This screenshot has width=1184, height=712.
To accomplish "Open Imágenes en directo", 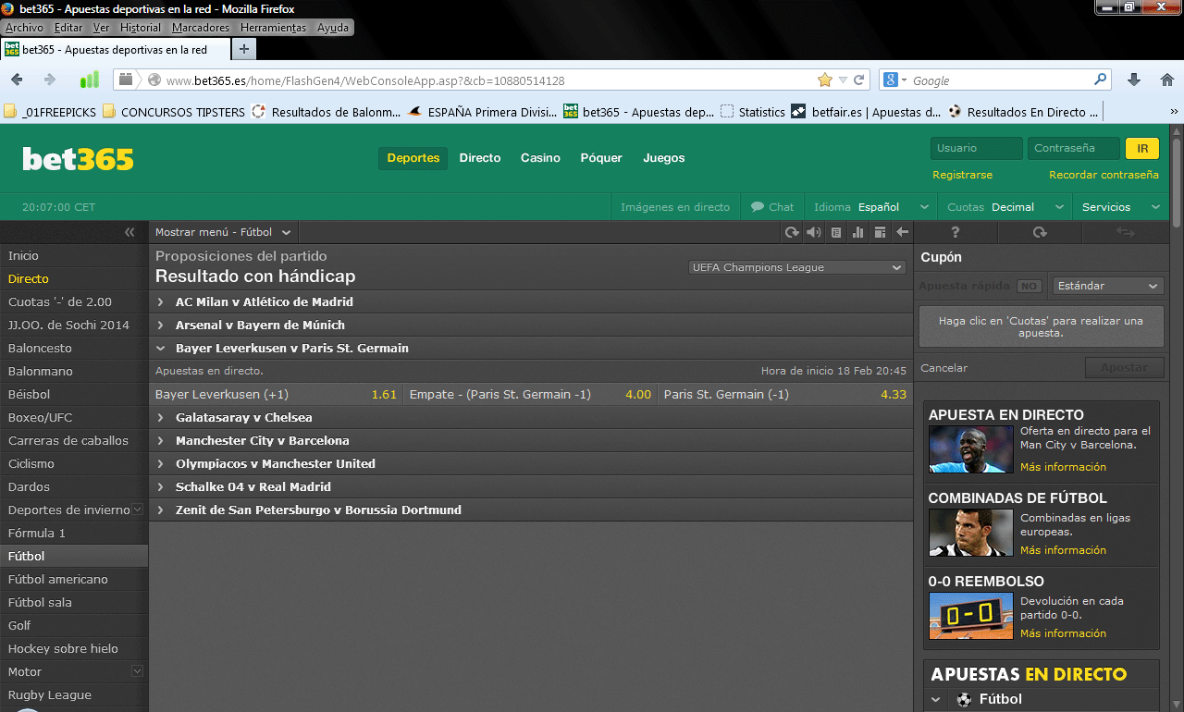I will pos(675,207).
